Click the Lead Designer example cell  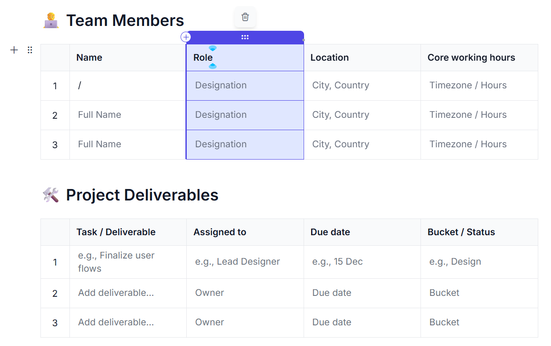click(x=237, y=261)
